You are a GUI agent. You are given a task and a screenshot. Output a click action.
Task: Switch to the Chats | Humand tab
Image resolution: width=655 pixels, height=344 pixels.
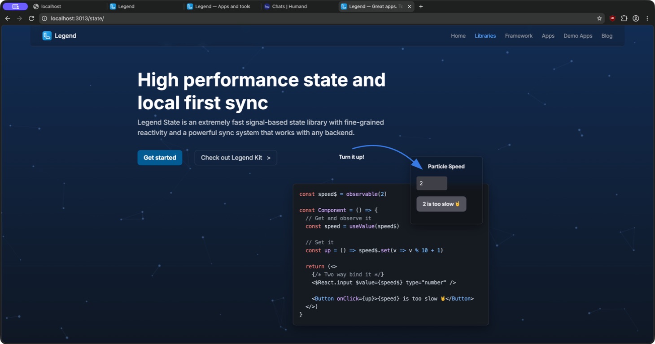click(298, 7)
